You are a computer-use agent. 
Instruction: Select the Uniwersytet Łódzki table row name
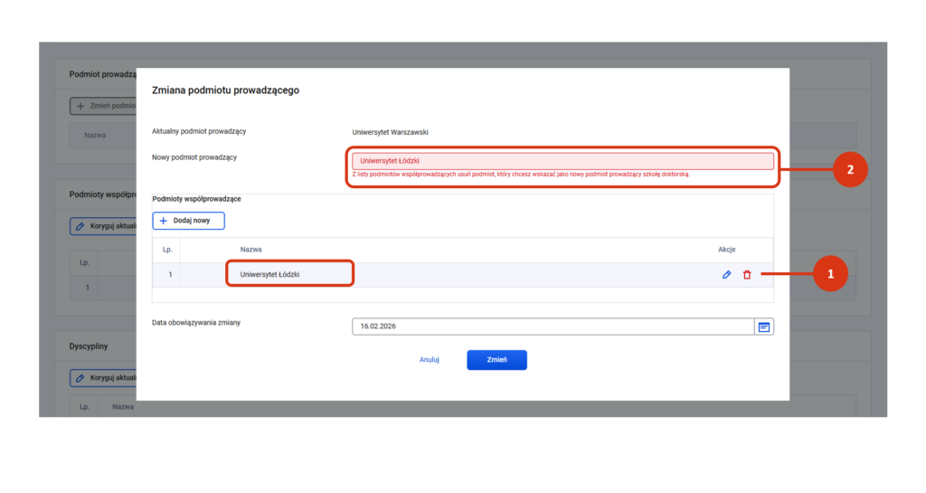[x=269, y=275]
